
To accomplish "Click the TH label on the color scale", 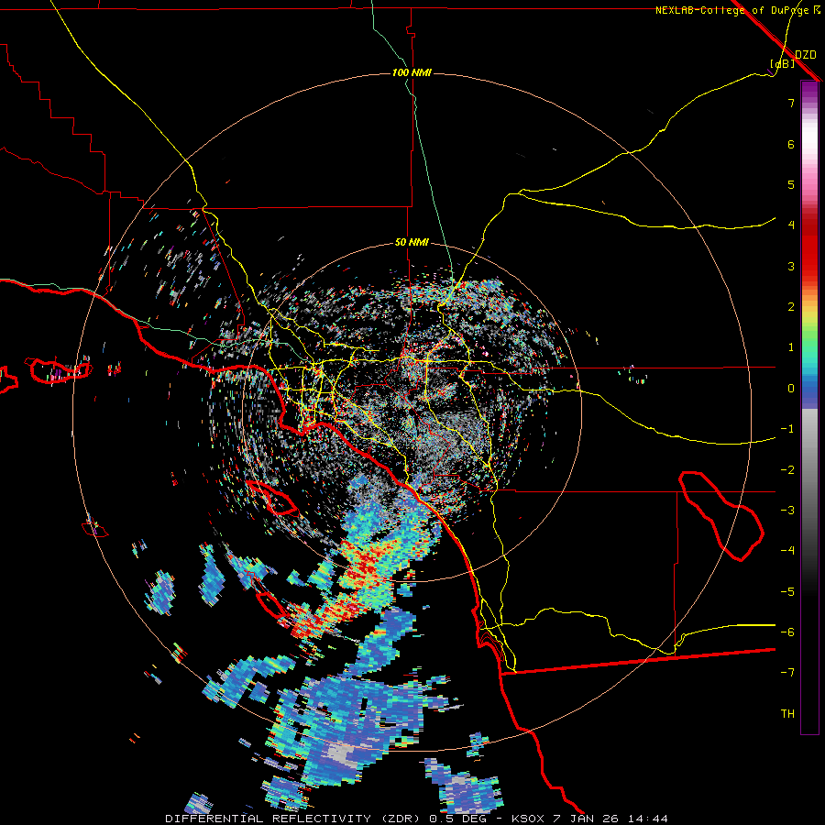I will [x=787, y=714].
